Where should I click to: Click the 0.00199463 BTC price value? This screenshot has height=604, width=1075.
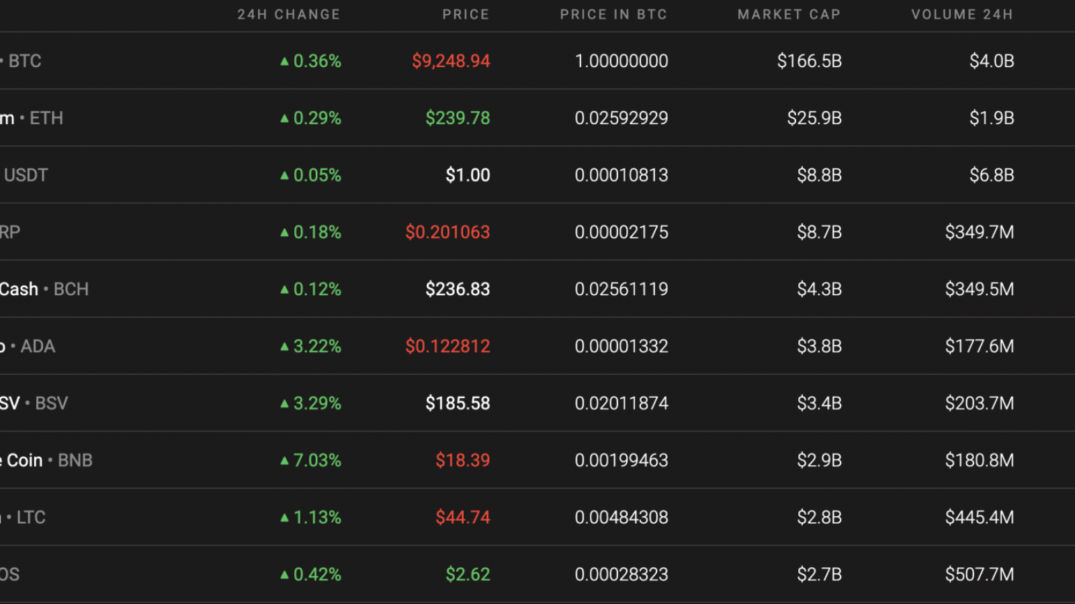[x=621, y=460]
